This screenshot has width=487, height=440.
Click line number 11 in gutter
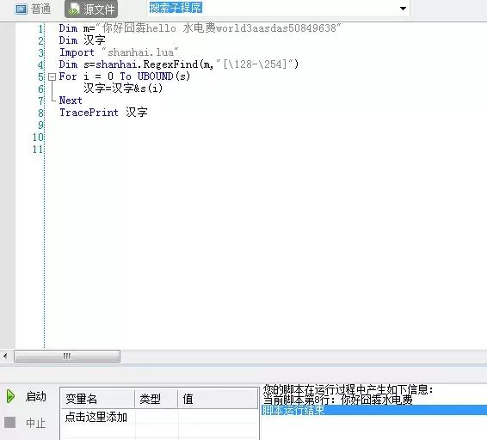click(38, 150)
